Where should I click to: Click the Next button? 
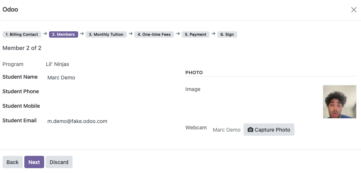[x=34, y=162]
